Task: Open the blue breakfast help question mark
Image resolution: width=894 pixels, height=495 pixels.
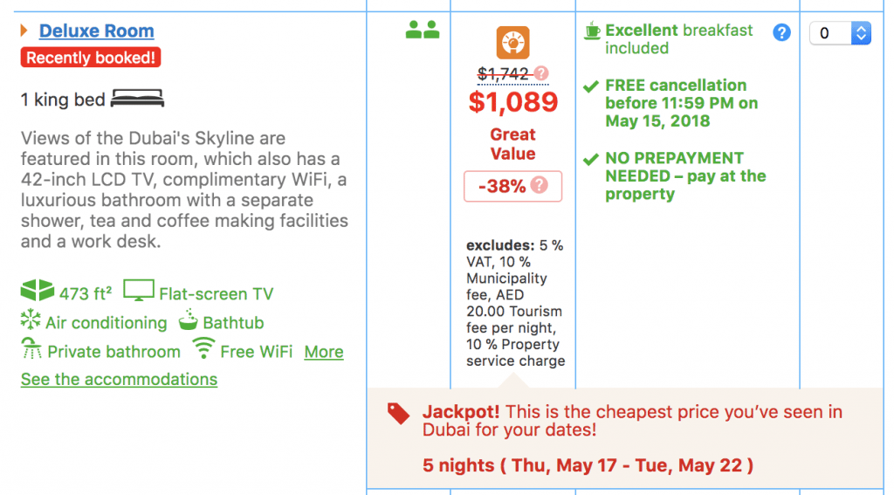Action: (x=781, y=32)
